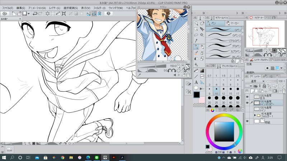Select the Eraser tool
This screenshot has width=287, height=161.
tap(202, 59)
